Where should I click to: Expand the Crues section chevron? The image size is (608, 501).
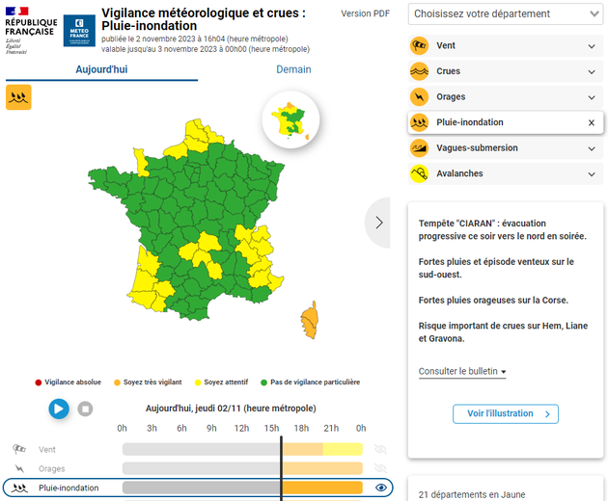click(x=592, y=72)
